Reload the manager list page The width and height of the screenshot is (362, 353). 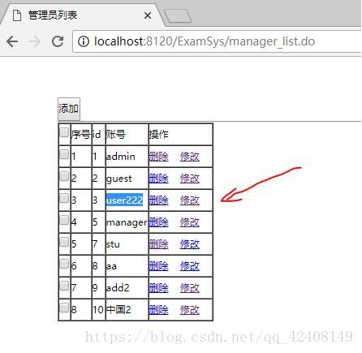(58, 41)
